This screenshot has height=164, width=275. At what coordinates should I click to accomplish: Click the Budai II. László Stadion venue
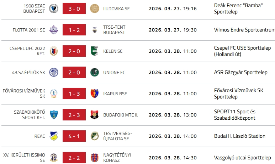pos(240,136)
